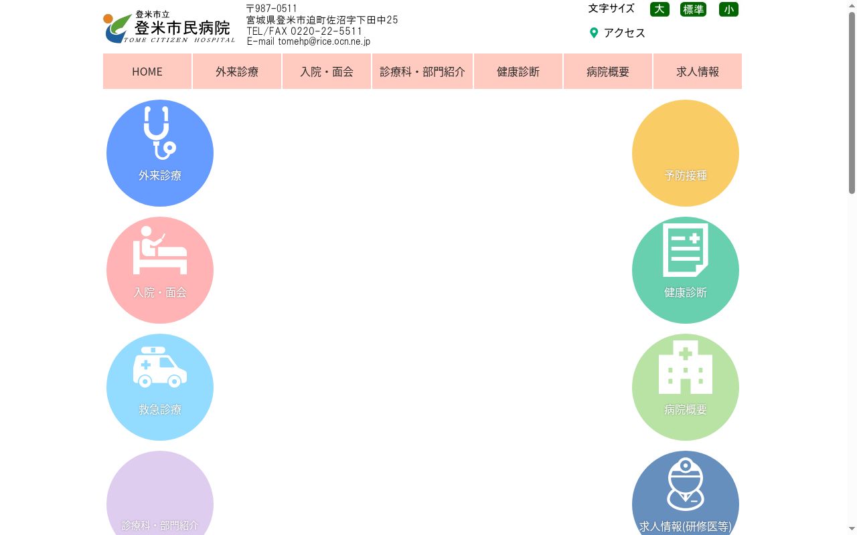Click the page vertical scrollbar thumb
This screenshot has width=857, height=535.
(852, 103)
